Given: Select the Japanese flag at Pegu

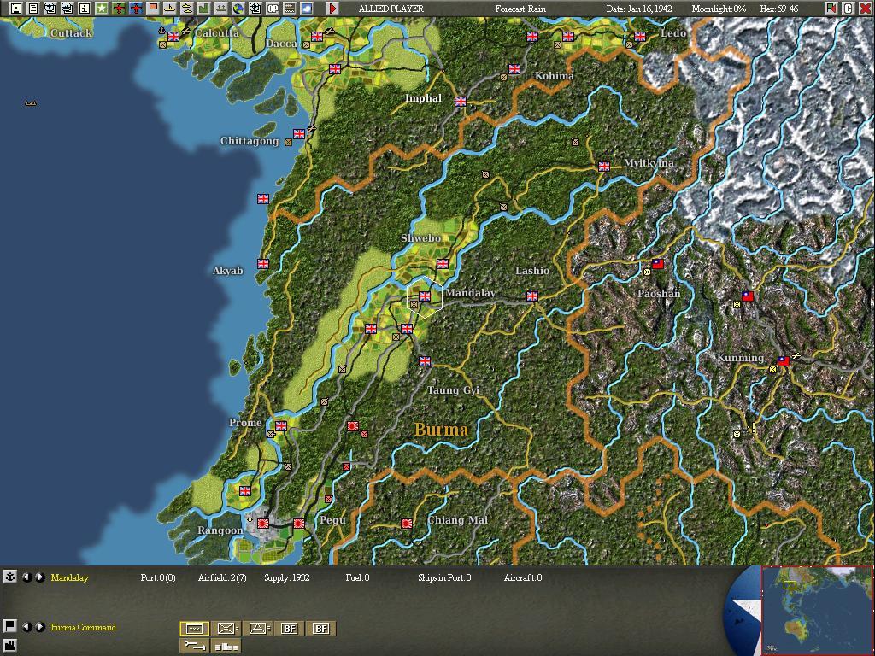Looking at the screenshot, I should pyautogui.click(x=298, y=524).
